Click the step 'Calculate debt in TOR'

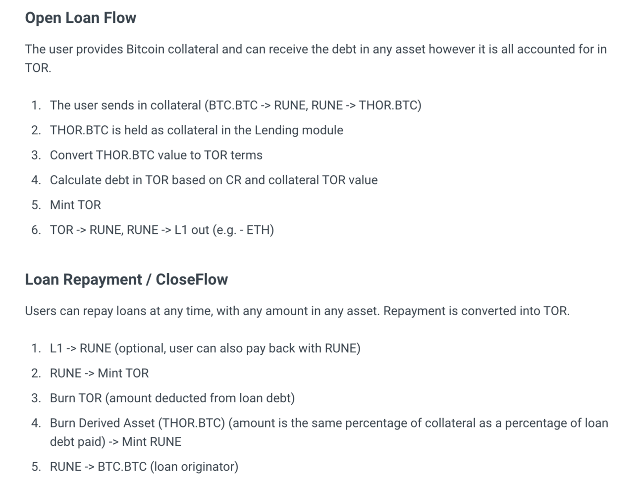point(213,180)
